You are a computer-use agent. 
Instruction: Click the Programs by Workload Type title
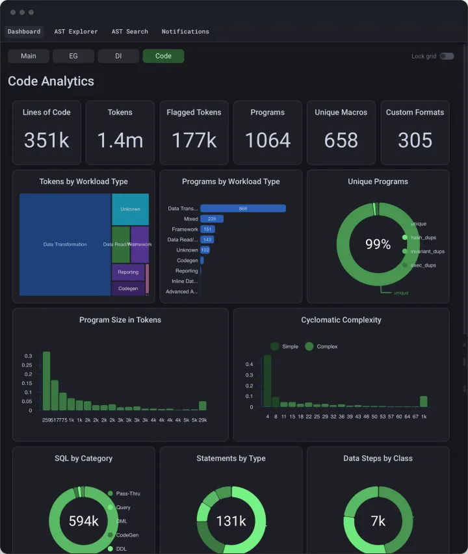pos(231,181)
